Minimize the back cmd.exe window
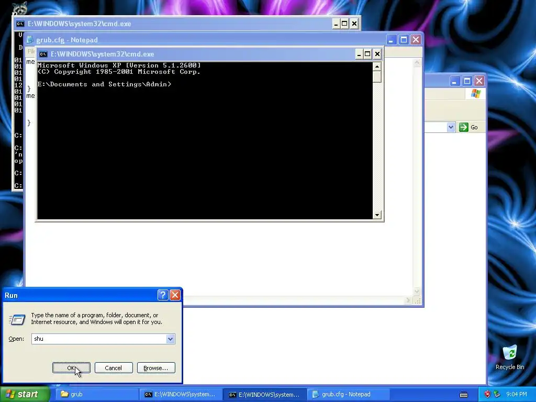536x402 pixels. [x=336, y=24]
